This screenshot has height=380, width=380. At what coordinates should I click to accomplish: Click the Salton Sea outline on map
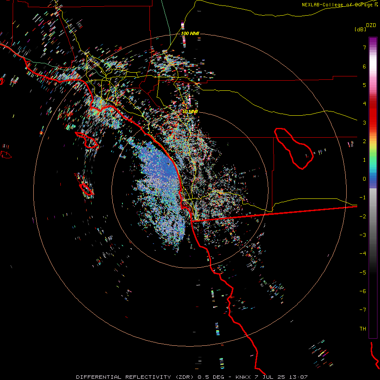pyautogui.click(x=294, y=148)
